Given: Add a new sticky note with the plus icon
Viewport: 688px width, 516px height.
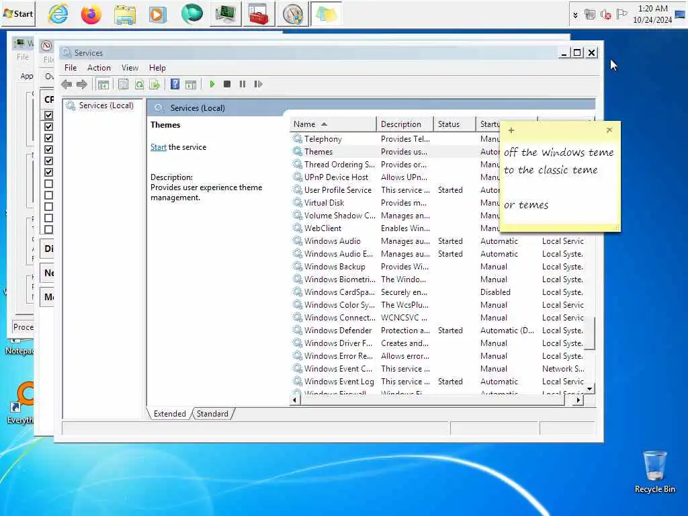Looking at the screenshot, I should (511, 130).
